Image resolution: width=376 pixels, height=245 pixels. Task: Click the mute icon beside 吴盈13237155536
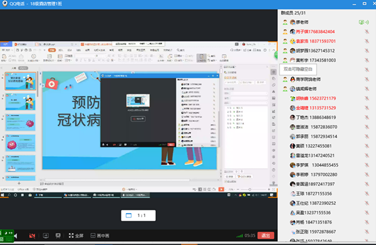[x=367, y=212]
